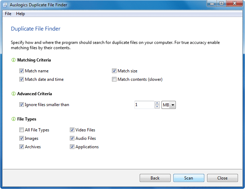245x189 pixels.
Task: Decrease file size with the down arrow
Action: pyautogui.click(x=157, y=107)
